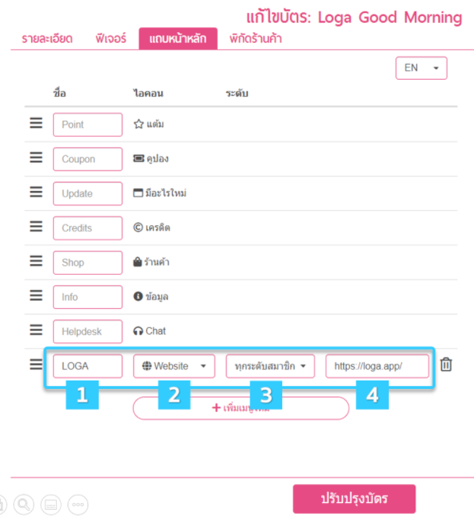Click the round keyboard icon at the bottom
This screenshot has height=529, width=474.
(51, 505)
